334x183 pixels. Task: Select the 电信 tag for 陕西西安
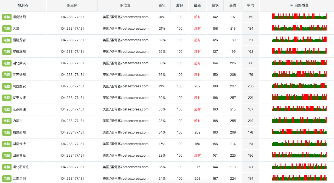pyautogui.click(x=7, y=86)
